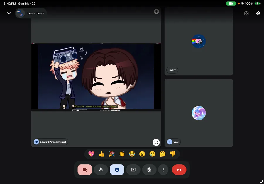Send the thumbs down reaction
Screen dimensions: 264x184
(x=173, y=154)
